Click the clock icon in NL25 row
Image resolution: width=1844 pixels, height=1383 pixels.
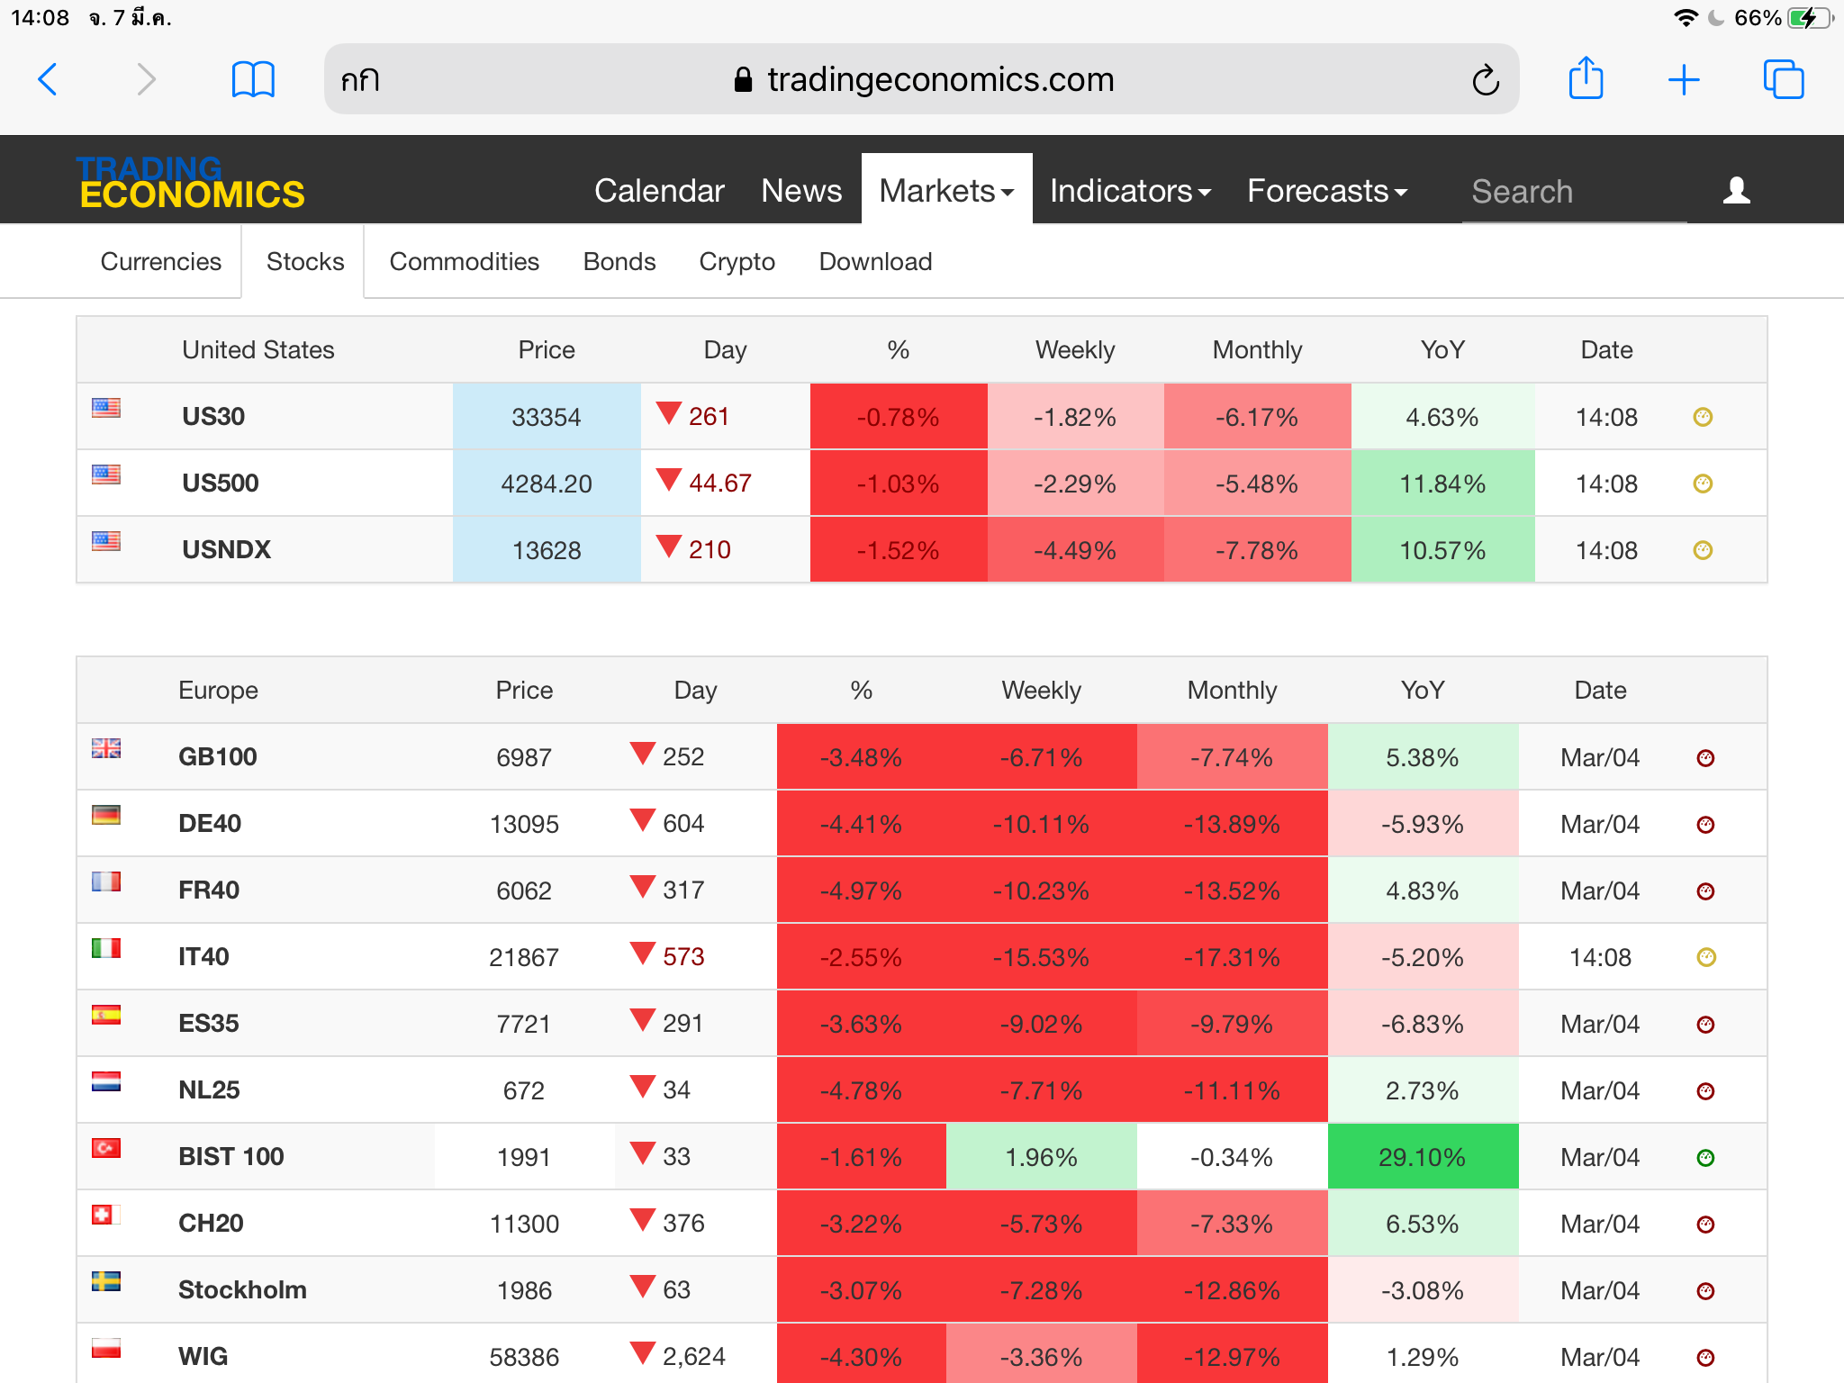click(x=1704, y=1091)
